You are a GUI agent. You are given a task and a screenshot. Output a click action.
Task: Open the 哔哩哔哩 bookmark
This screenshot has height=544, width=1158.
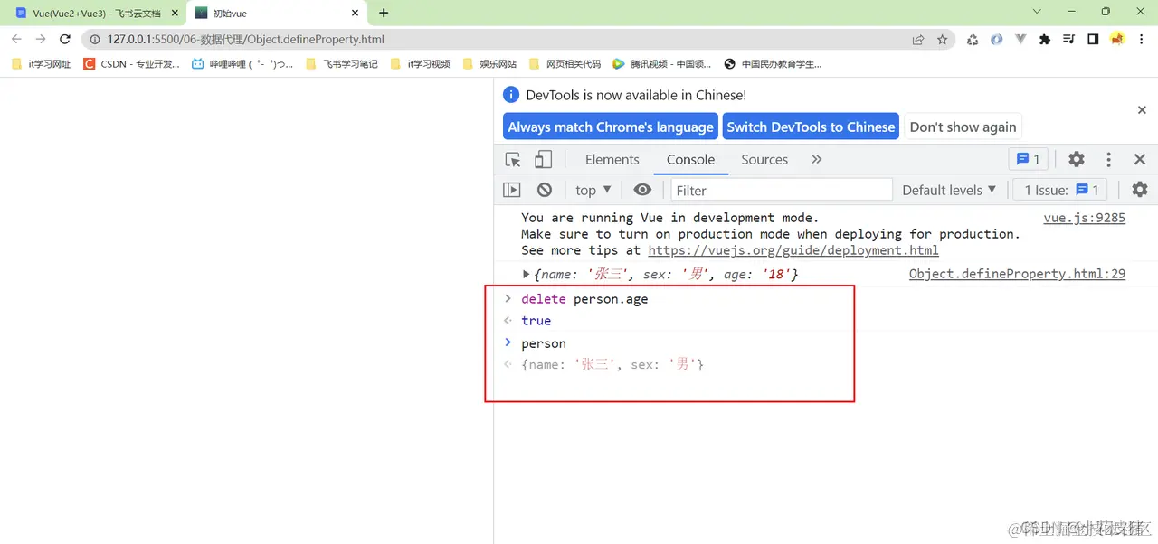[242, 64]
